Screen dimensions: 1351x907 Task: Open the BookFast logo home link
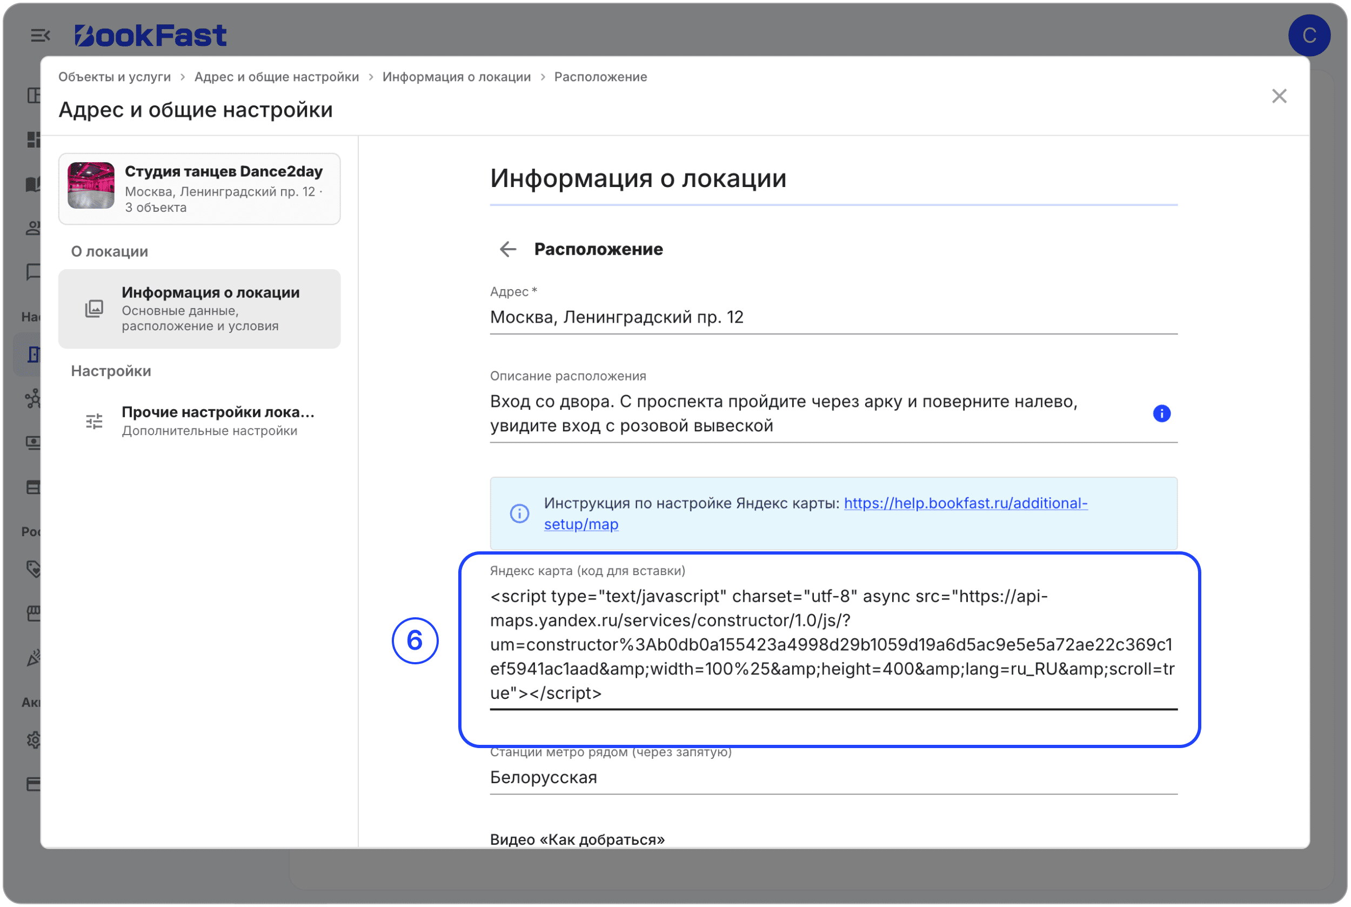point(150,35)
